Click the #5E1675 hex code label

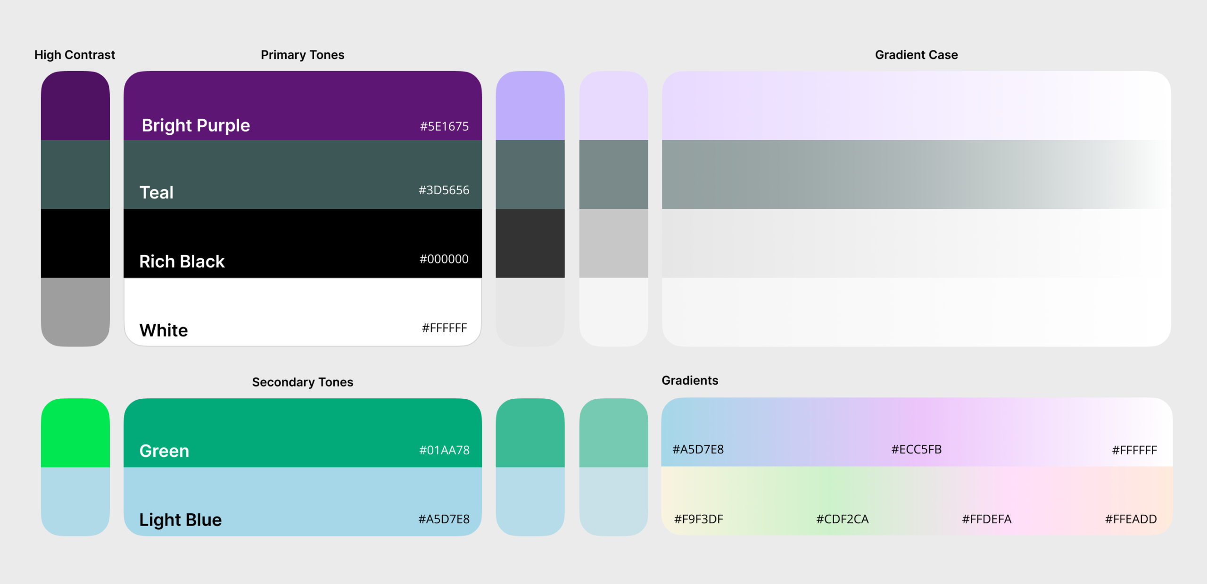tap(444, 126)
